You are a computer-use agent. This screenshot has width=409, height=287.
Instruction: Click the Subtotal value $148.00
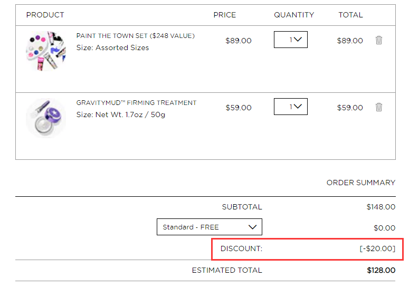tap(381, 207)
